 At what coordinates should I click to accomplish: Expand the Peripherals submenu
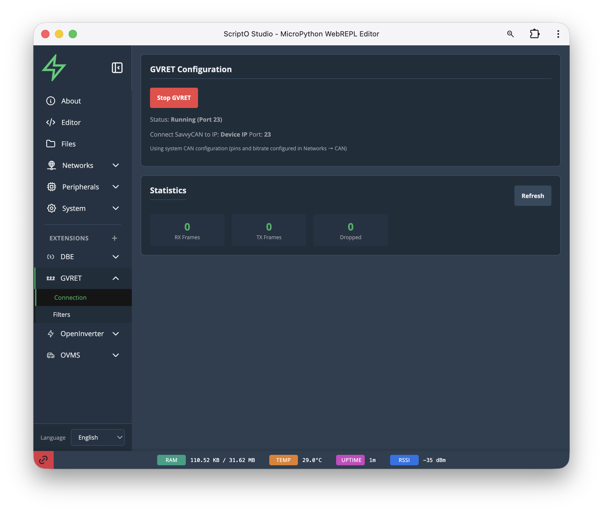tap(116, 187)
